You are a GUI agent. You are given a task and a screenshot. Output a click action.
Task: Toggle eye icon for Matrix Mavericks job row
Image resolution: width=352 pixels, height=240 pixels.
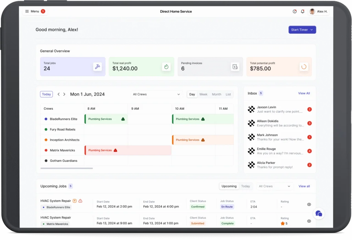309,221
